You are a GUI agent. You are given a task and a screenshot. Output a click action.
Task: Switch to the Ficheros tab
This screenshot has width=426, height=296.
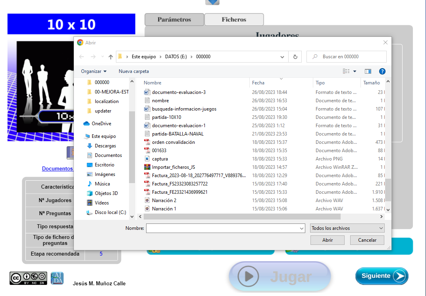[234, 19]
